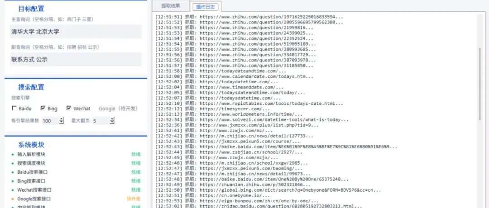Click the 搜索配置 section heading

tap(31, 87)
